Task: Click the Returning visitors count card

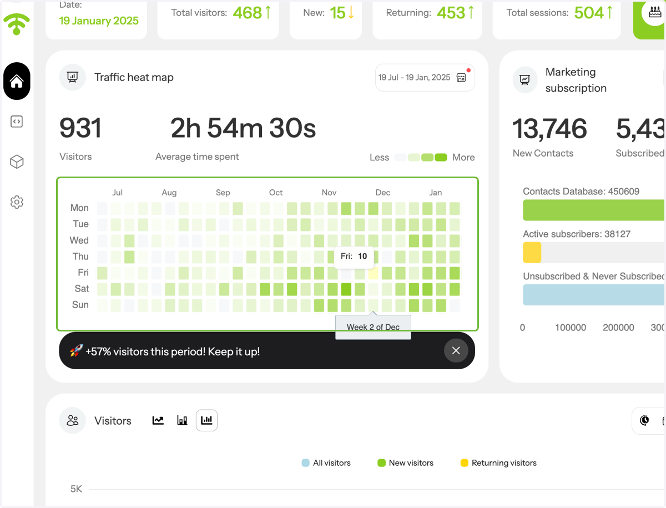Action: [x=427, y=19]
